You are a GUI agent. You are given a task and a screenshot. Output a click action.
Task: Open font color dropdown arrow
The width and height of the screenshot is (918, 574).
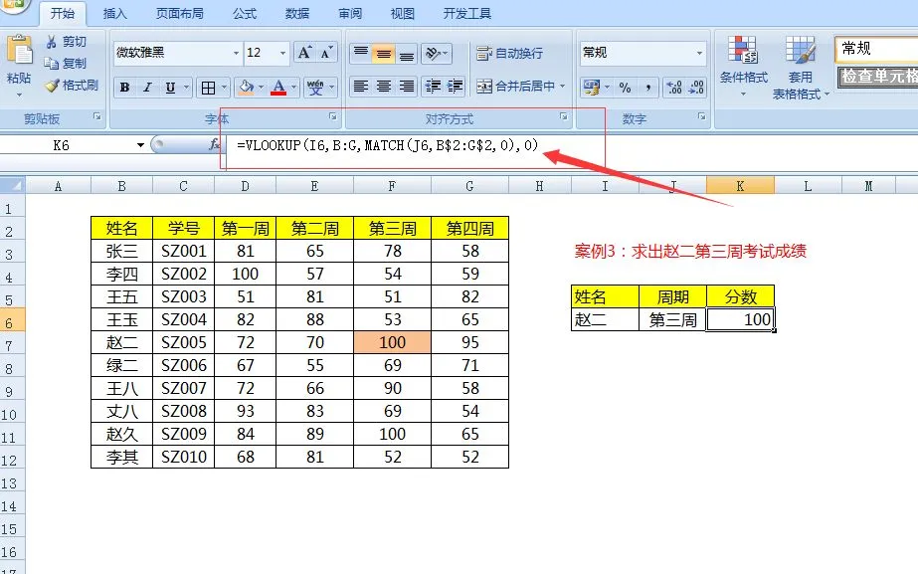(294, 88)
